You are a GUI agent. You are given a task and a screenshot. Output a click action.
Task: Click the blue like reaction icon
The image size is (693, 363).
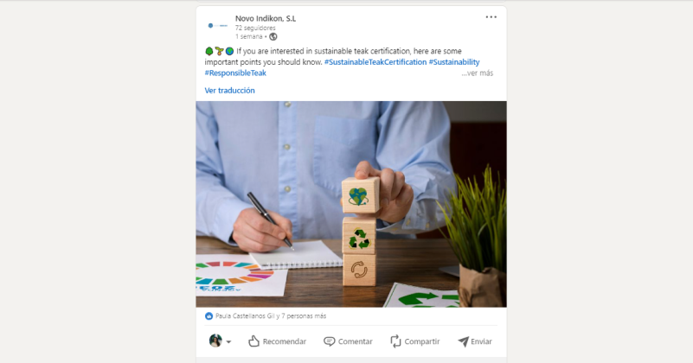[x=209, y=316]
